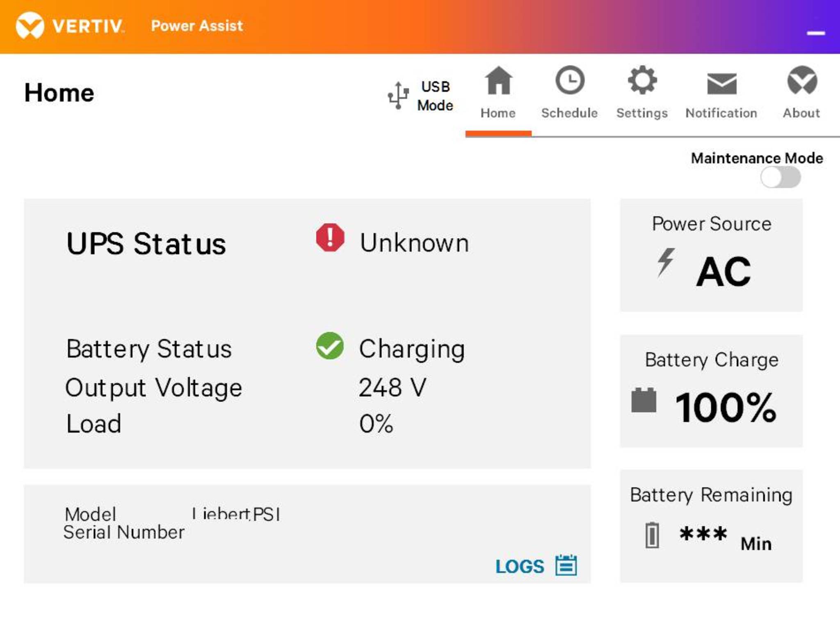Open the LOGS link
The width and height of the screenshot is (840, 618).
520,566
